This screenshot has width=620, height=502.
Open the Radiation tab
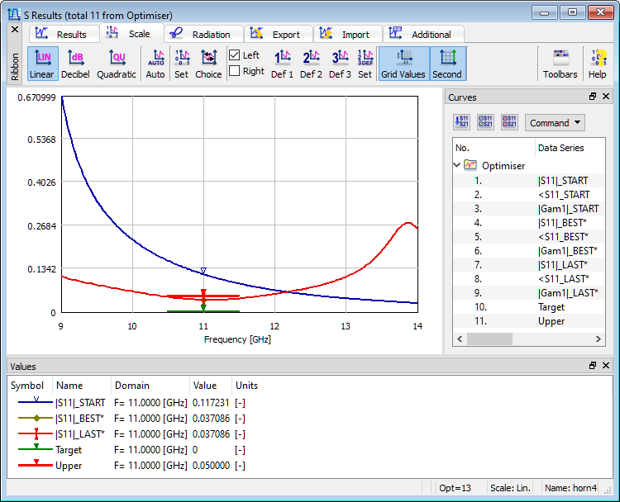click(x=203, y=35)
